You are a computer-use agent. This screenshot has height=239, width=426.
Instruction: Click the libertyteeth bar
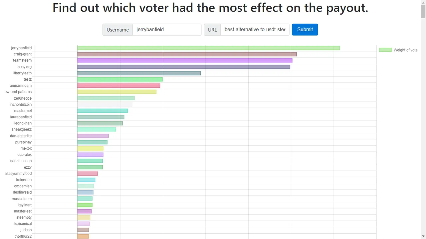139,73
